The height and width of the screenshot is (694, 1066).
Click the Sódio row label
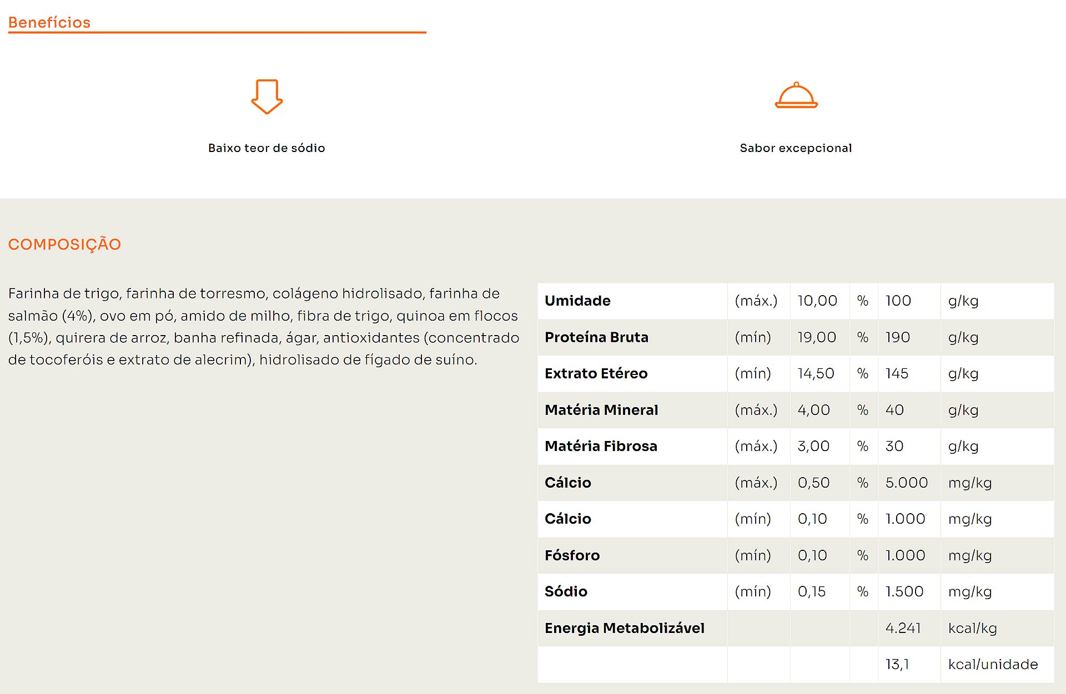point(566,591)
